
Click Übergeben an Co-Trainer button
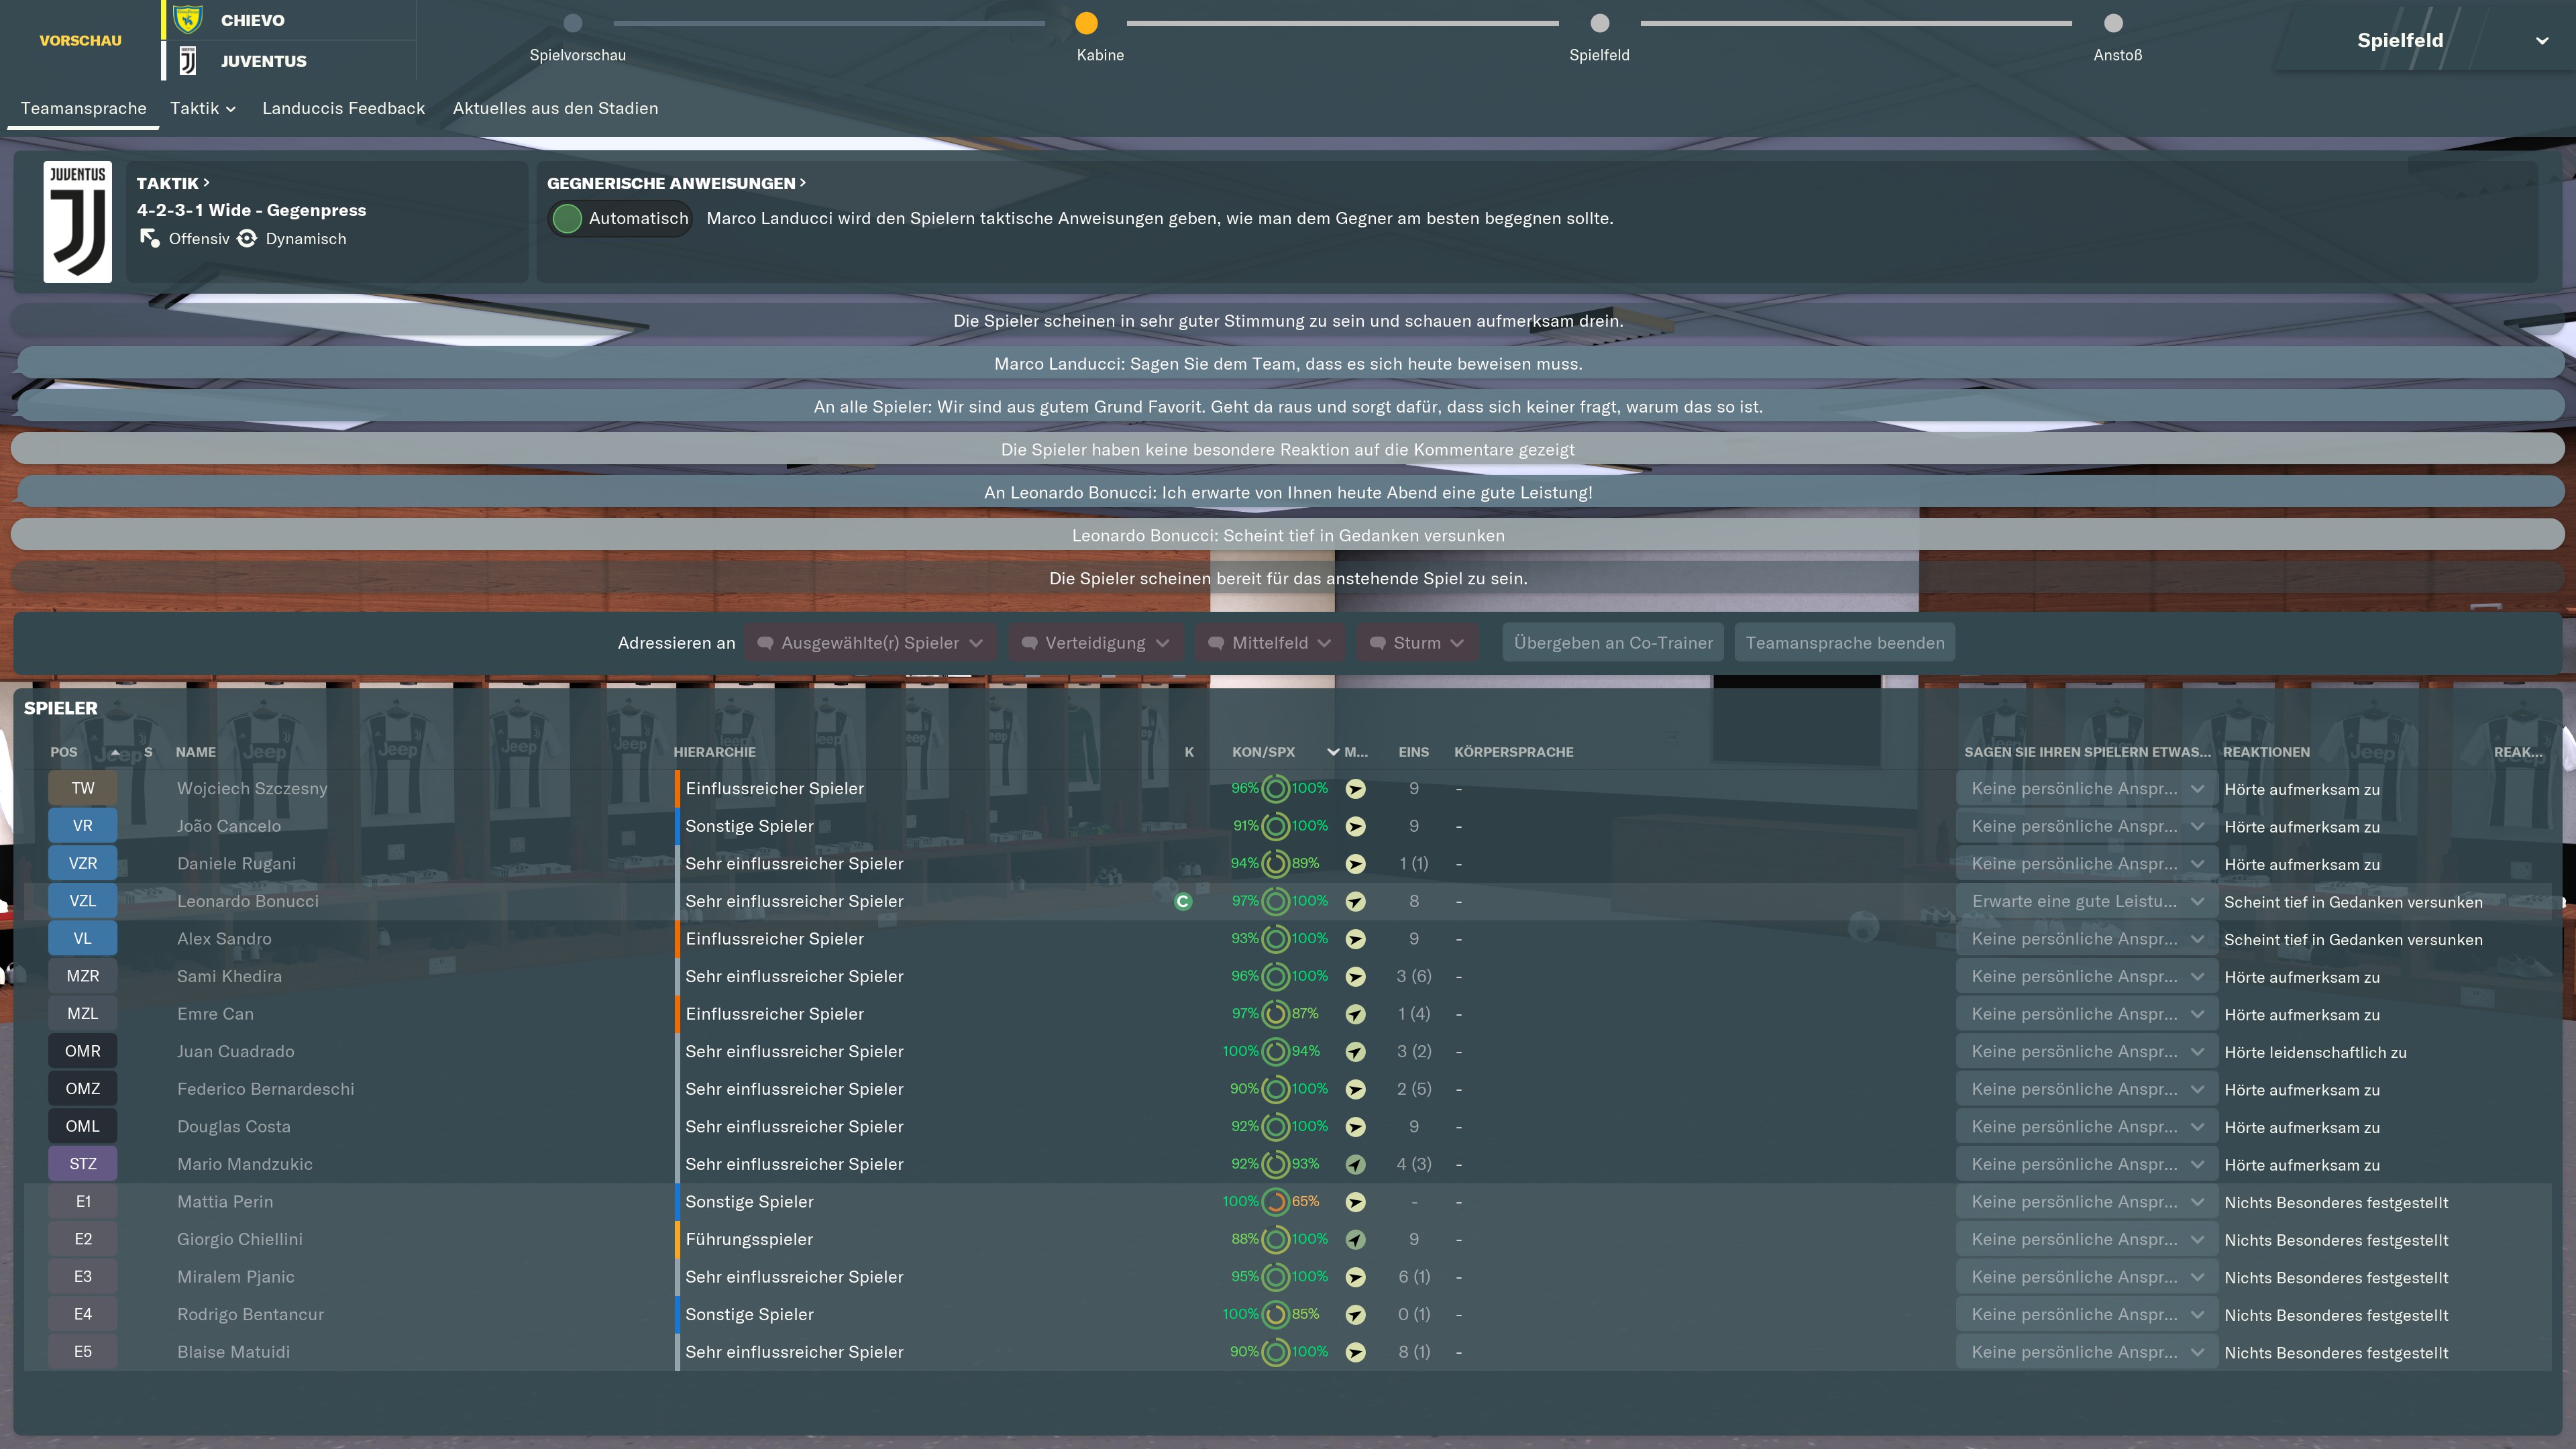point(1613,643)
